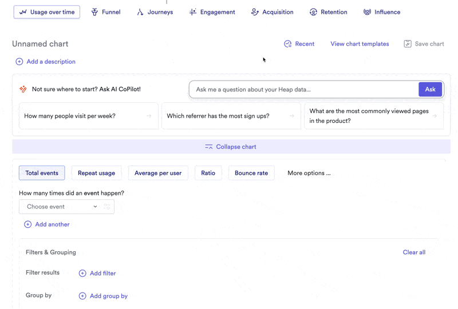
Task: Select the Average per user option
Action: click(158, 173)
